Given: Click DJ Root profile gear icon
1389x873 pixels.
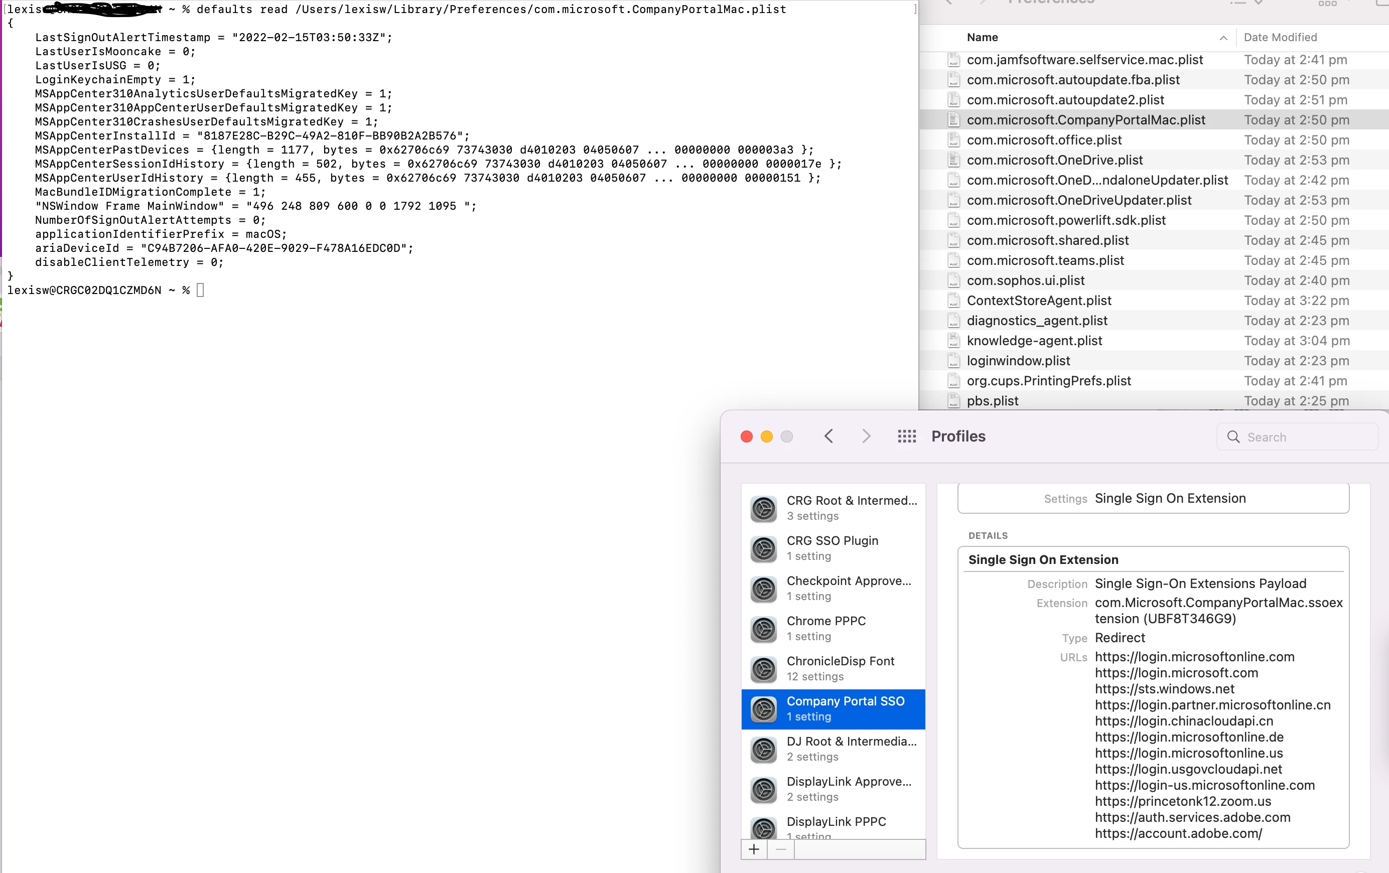Looking at the screenshot, I should (x=764, y=750).
